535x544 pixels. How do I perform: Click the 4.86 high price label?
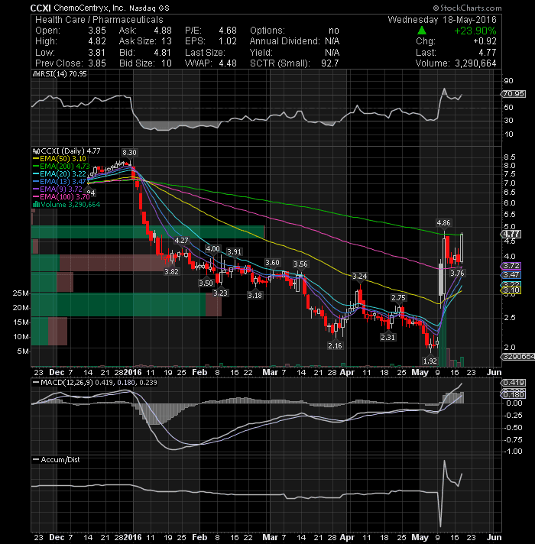point(443,223)
